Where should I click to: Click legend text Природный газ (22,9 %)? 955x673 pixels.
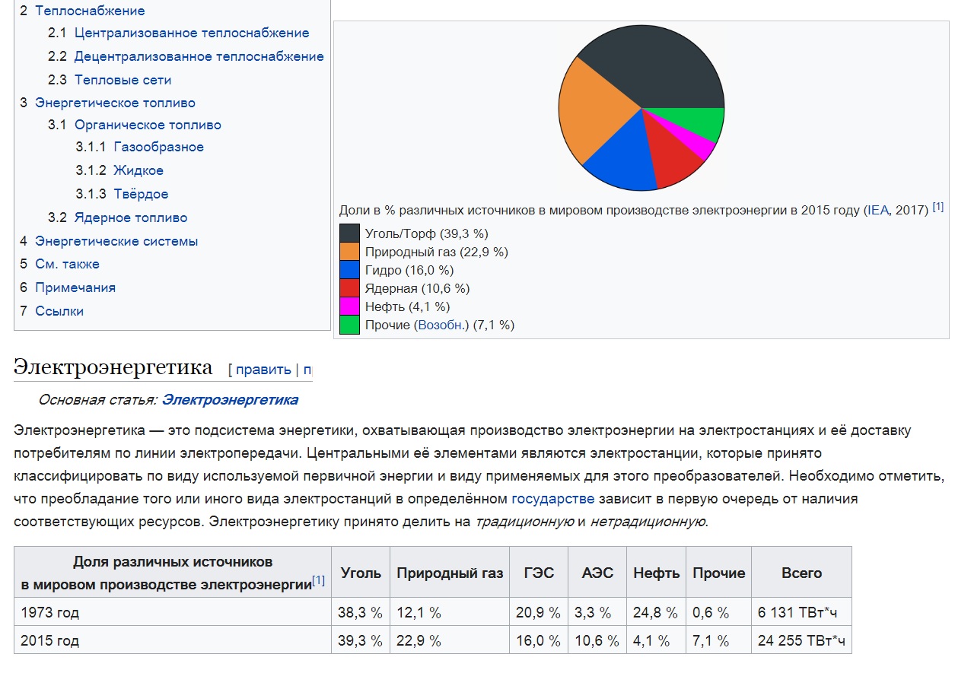pos(437,252)
